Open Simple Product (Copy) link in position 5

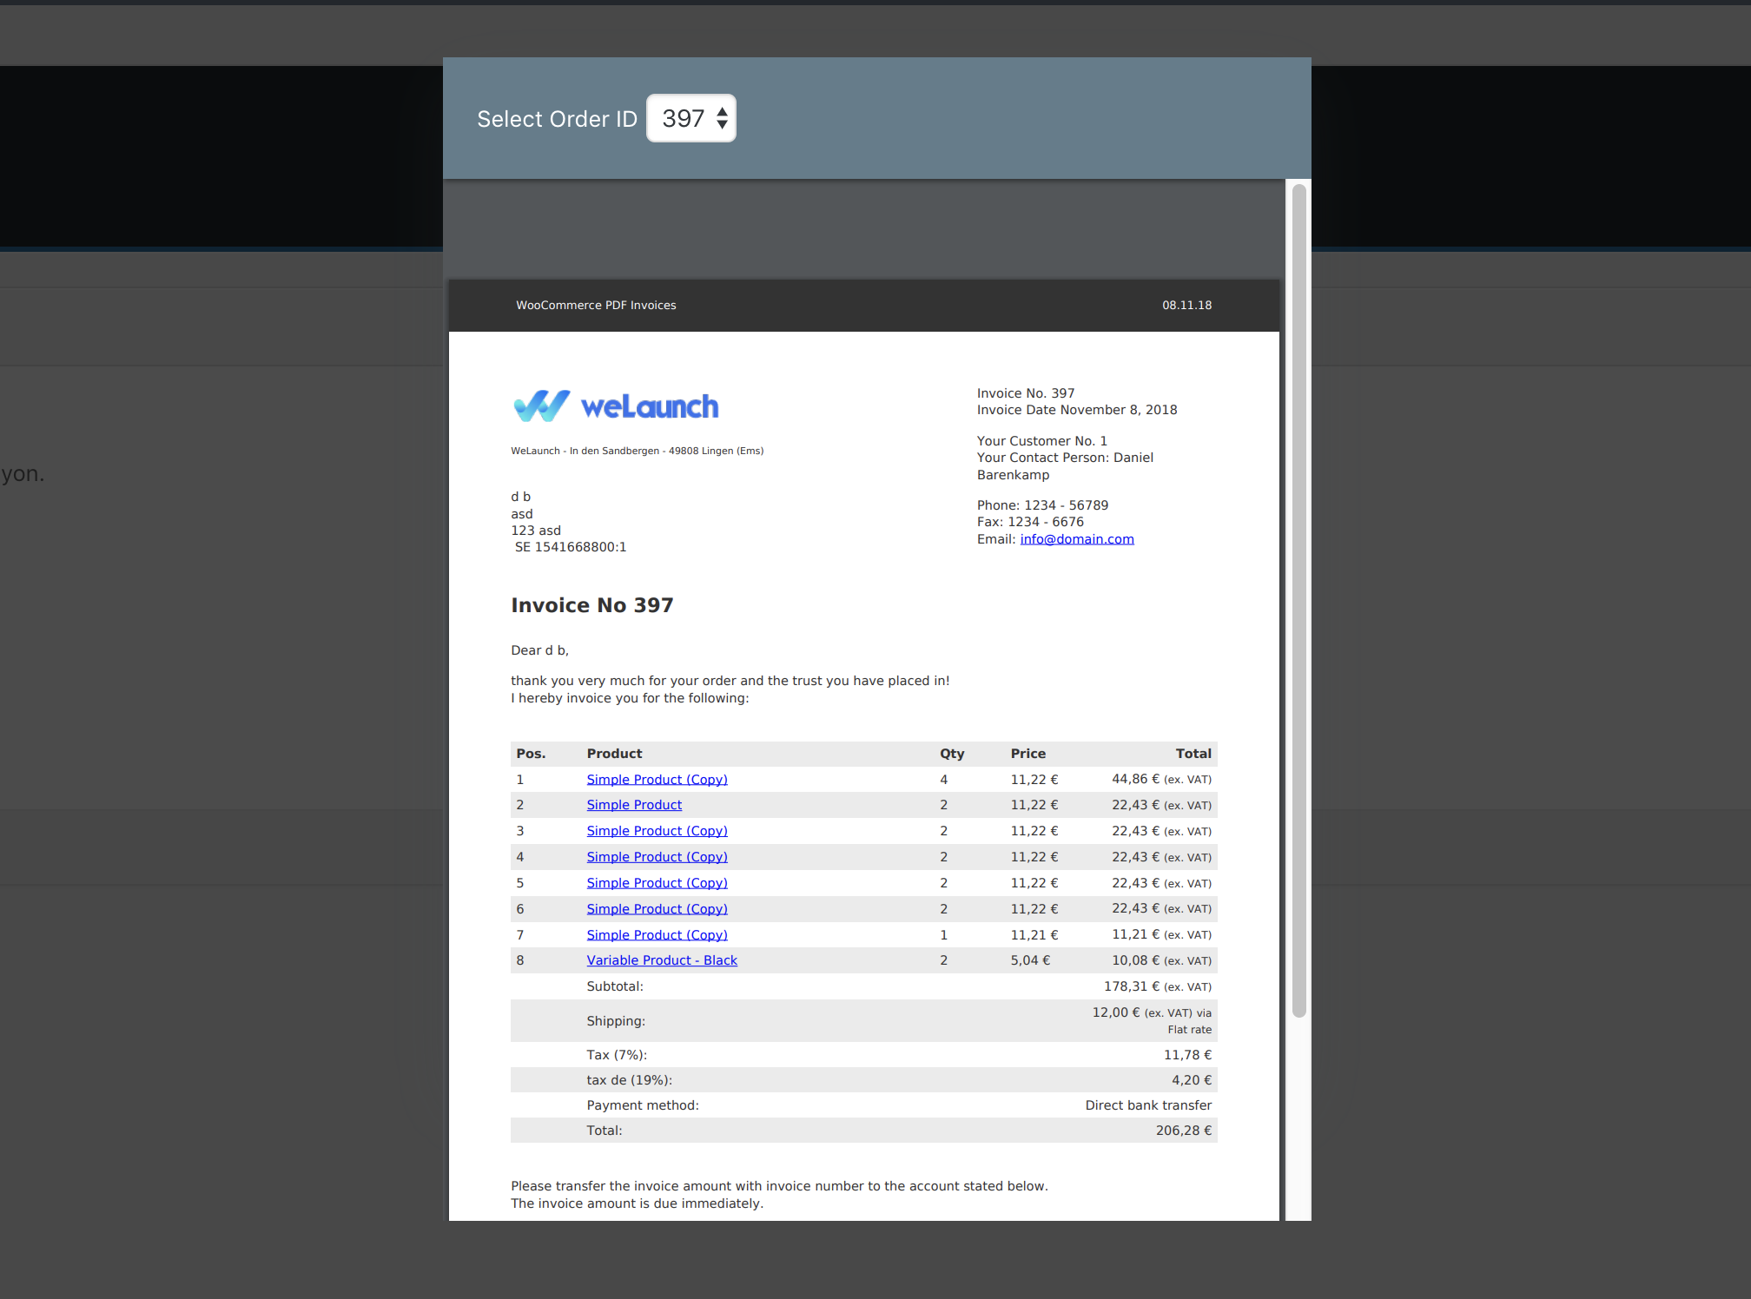click(657, 883)
